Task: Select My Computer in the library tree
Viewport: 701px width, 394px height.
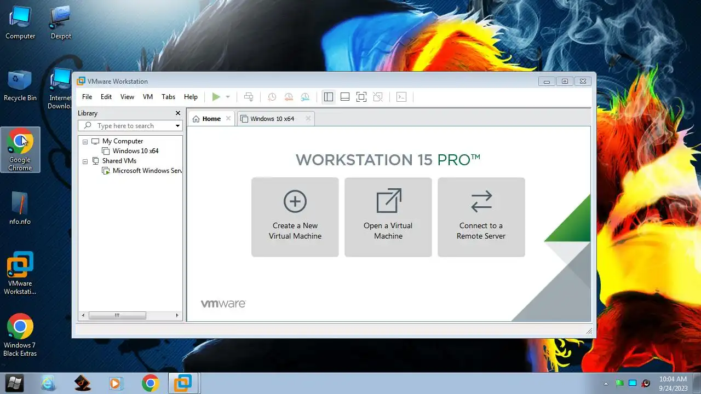Action: pos(122,141)
